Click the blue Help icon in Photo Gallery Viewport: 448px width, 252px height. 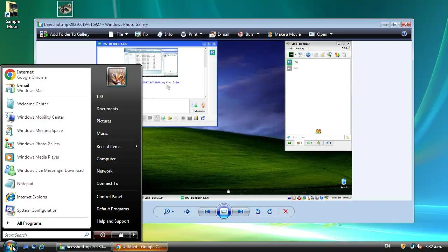click(x=404, y=34)
